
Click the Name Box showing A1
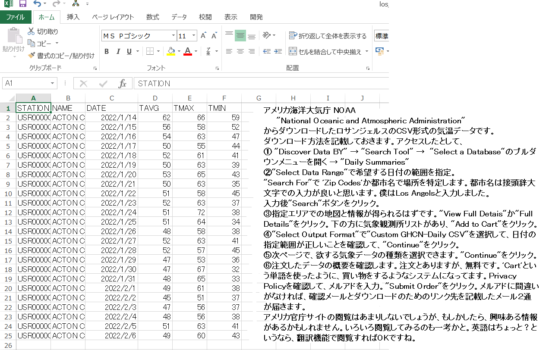click(x=26, y=84)
